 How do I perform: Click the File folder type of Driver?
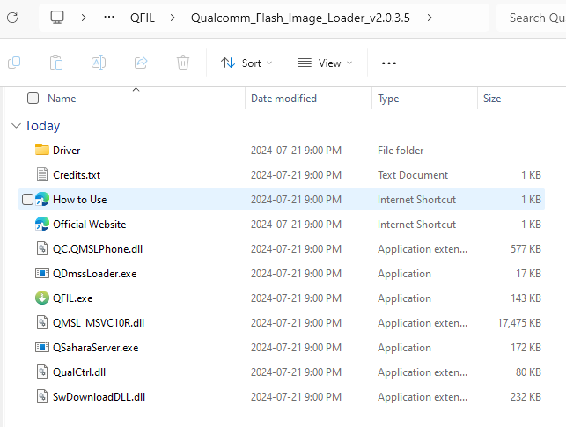pyautogui.click(x=401, y=151)
